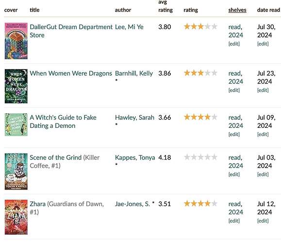The width and height of the screenshot is (281, 243).
Task: Open author page for Hawley, Sarah
Action: point(134,118)
